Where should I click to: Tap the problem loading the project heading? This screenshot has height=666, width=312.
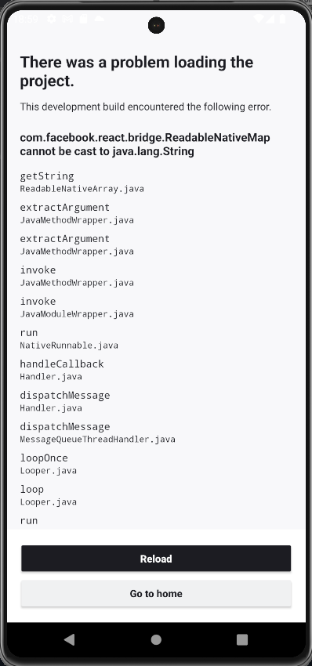pyautogui.click(x=136, y=72)
